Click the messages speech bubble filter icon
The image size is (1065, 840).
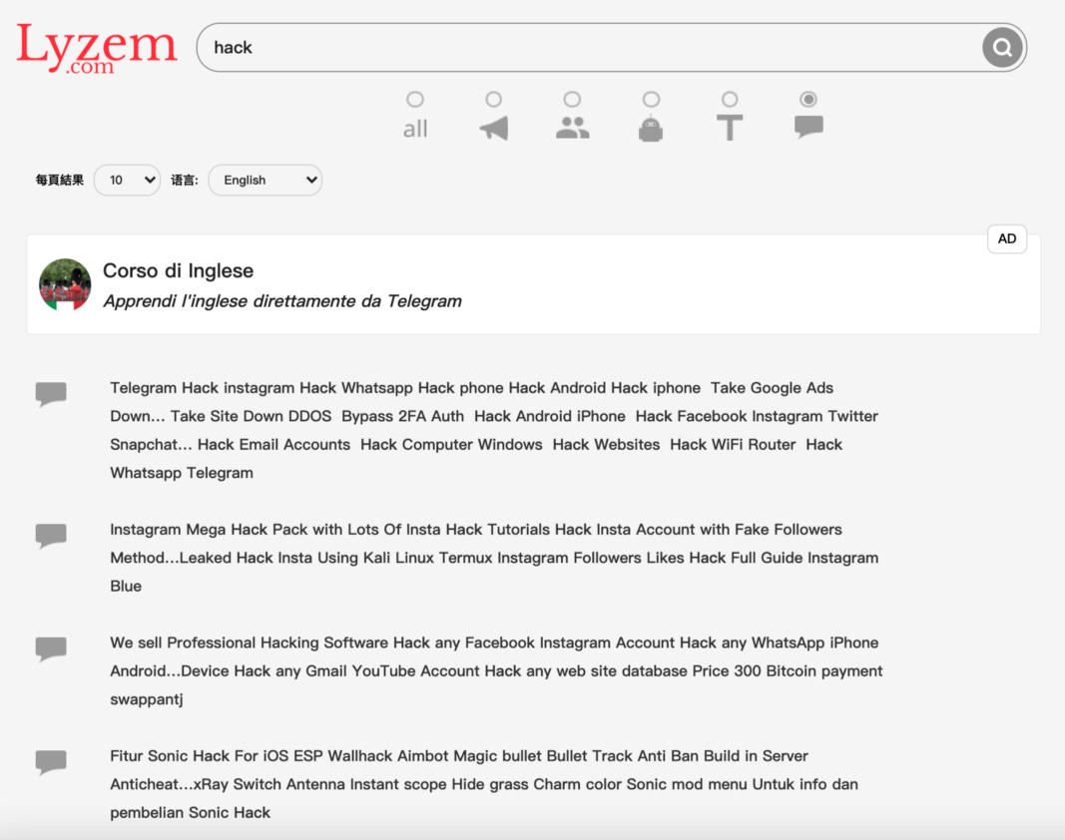[808, 127]
